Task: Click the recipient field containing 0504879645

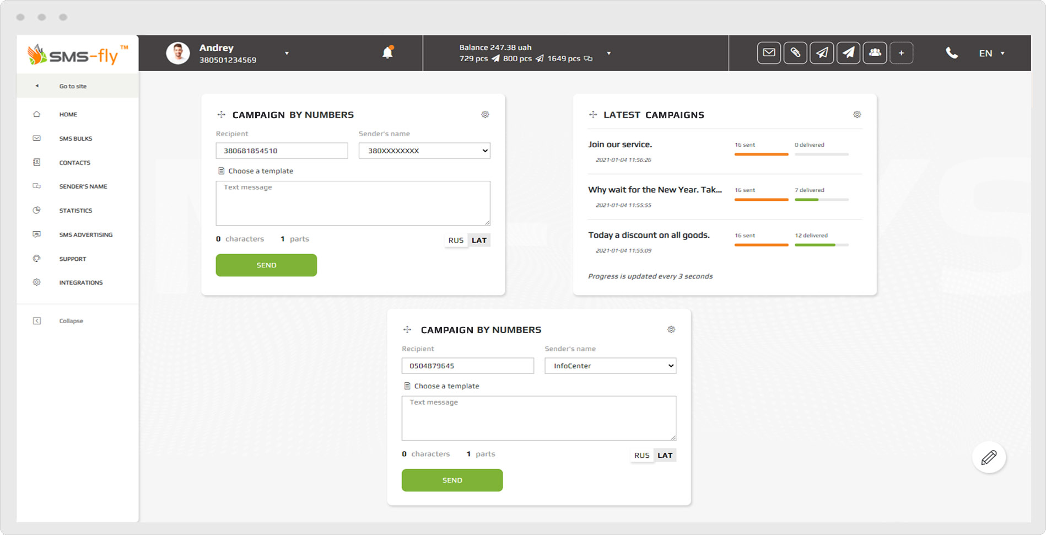Action: (x=467, y=366)
